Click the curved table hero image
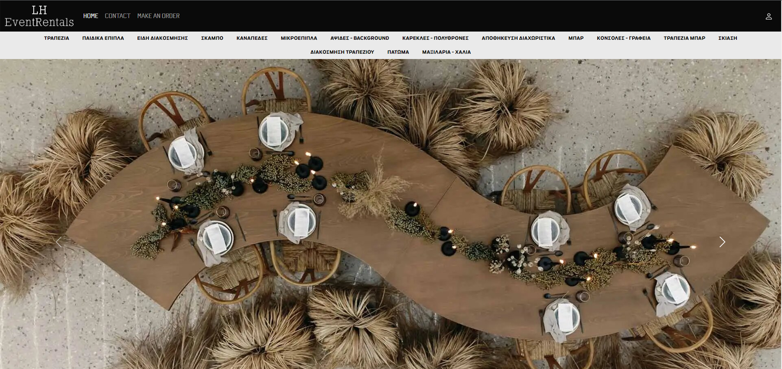 pos(390,214)
